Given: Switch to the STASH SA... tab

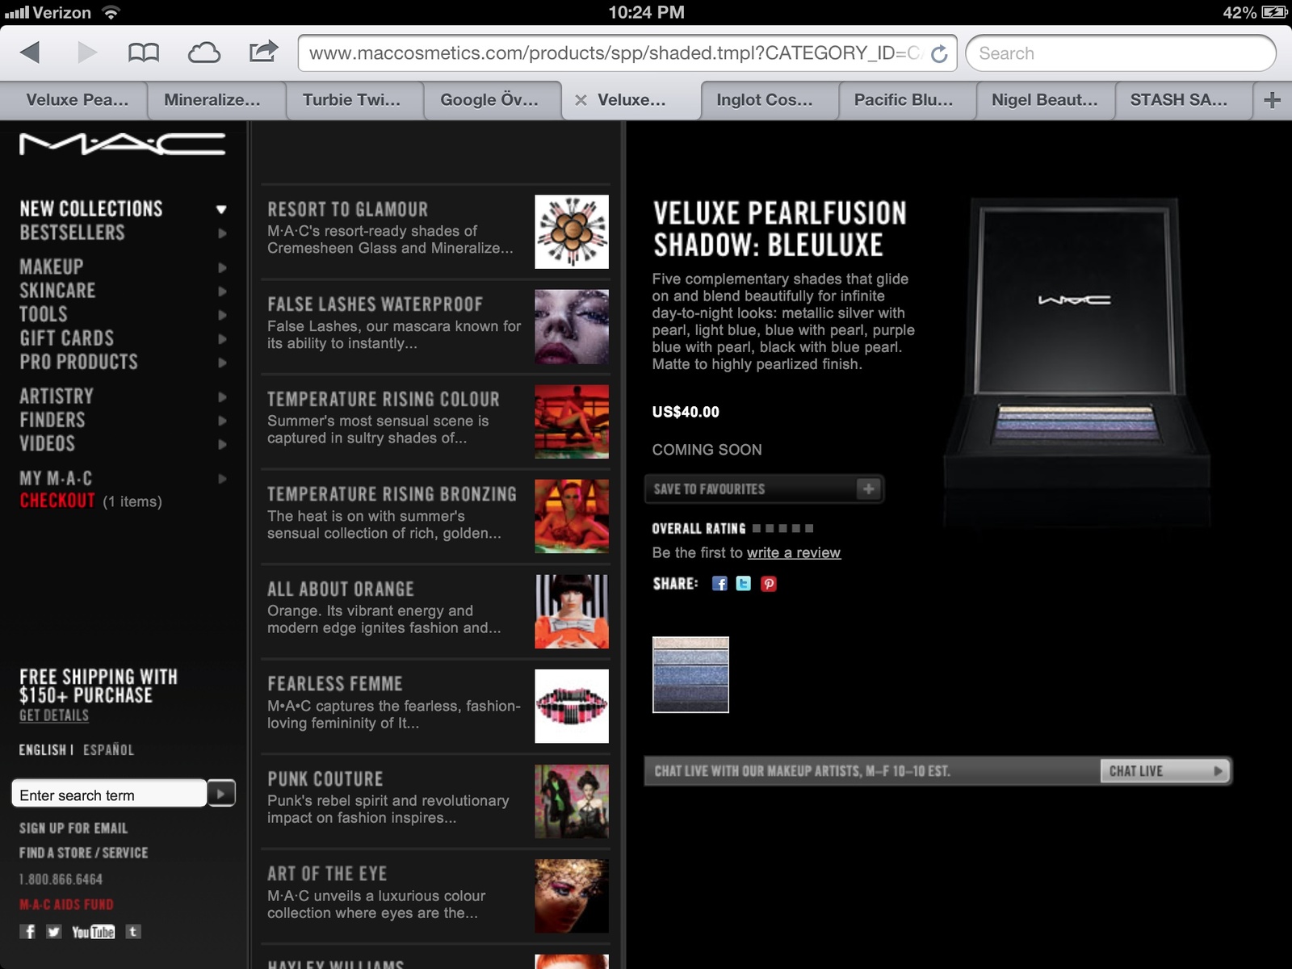Looking at the screenshot, I should 1183,100.
